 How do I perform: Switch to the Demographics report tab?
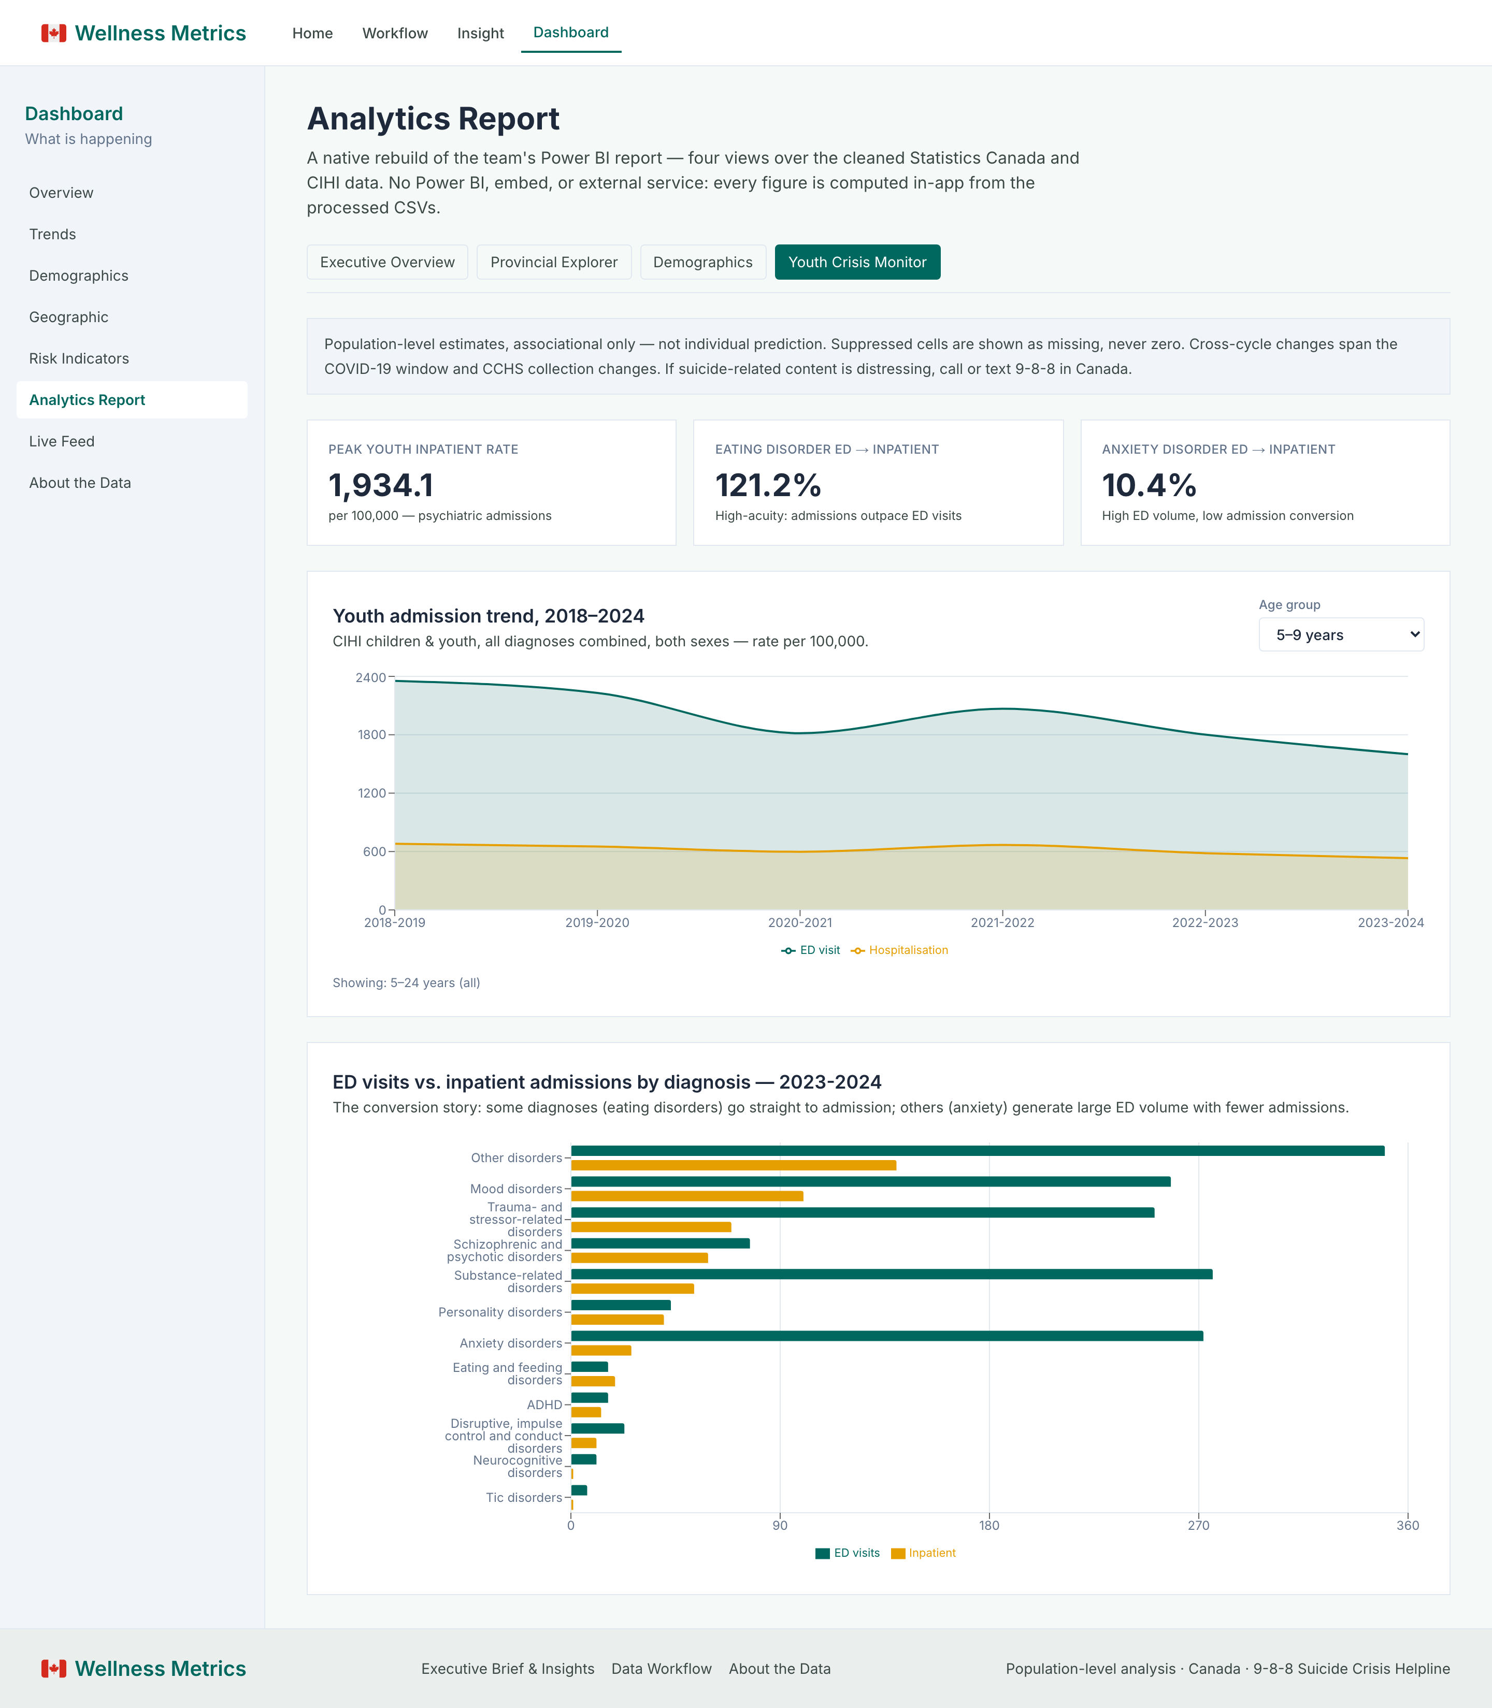click(702, 262)
